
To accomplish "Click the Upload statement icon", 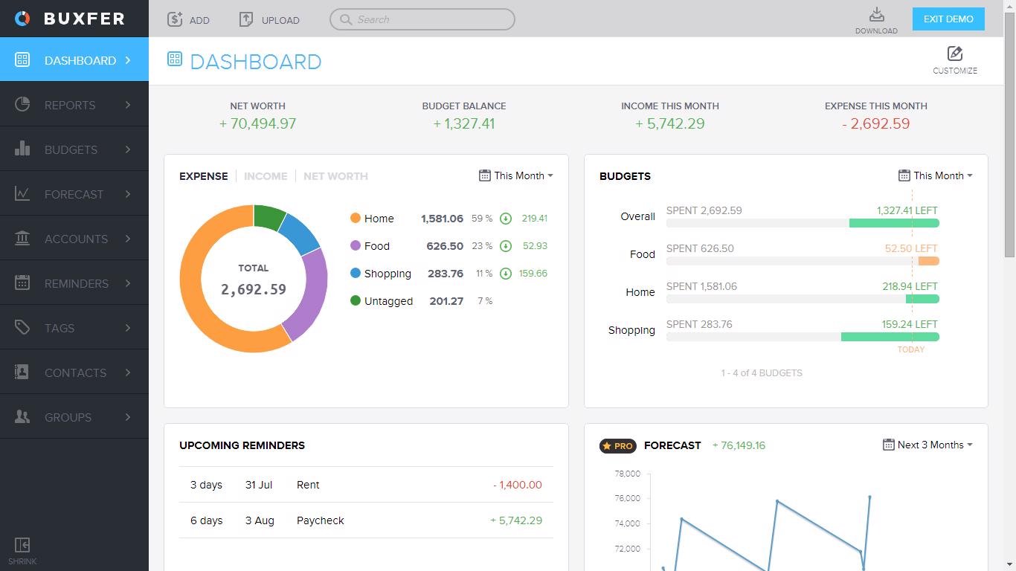I will (246, 19).
